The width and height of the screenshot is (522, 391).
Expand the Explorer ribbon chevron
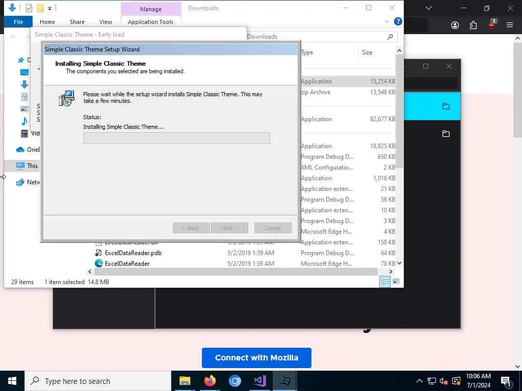[x=386, y=21]
